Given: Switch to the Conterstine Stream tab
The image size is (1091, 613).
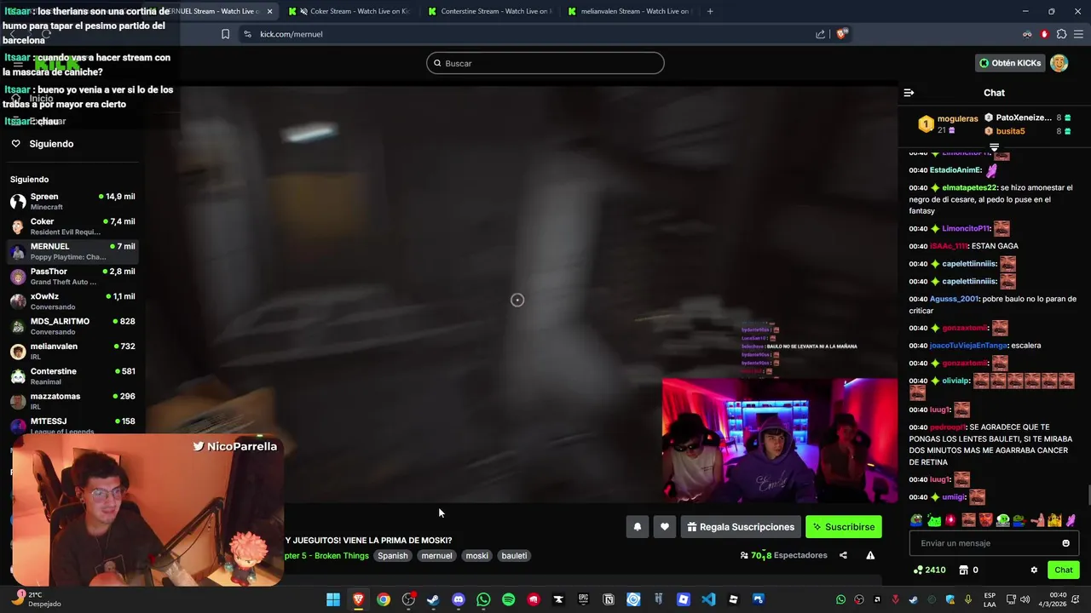Looking at the screenshot, I should (x=489, y=11).
